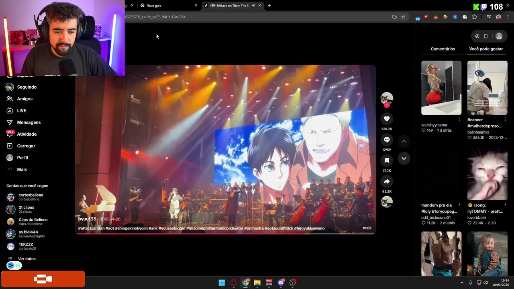Go to the next video with down chevron
Screen dimensions: 514x289
pos(404,159)
